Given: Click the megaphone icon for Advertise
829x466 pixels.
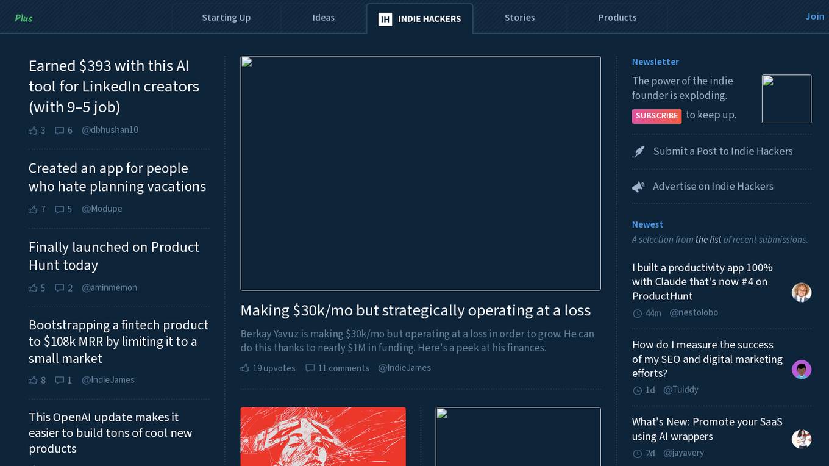Looking at the screenshot, I should pyautogui.click(x=638, y=187).
